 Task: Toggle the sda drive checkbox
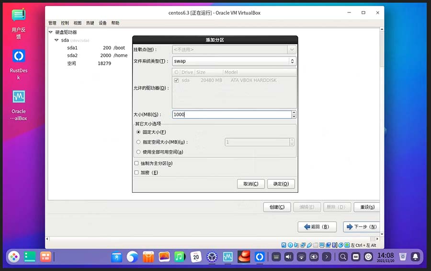[176, 80]
